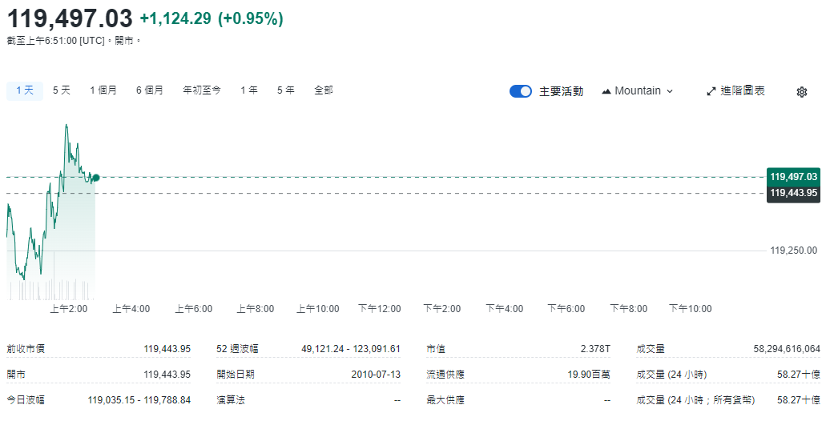Select the 1 天 time range tab
The width and height of the screenshot is (830, 421).
tap(25, 90)
